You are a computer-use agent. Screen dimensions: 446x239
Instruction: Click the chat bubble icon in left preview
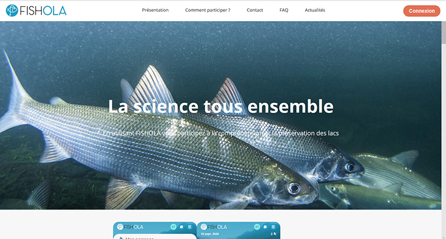pos(182,227)
